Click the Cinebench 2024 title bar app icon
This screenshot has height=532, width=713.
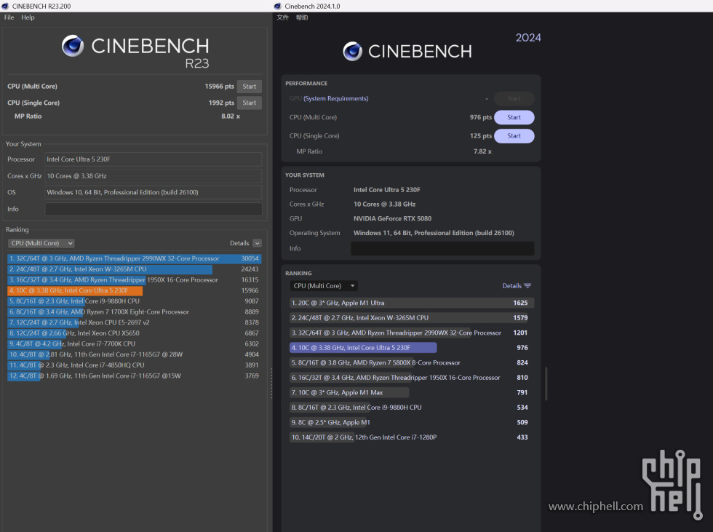click(x=277, y=6)
